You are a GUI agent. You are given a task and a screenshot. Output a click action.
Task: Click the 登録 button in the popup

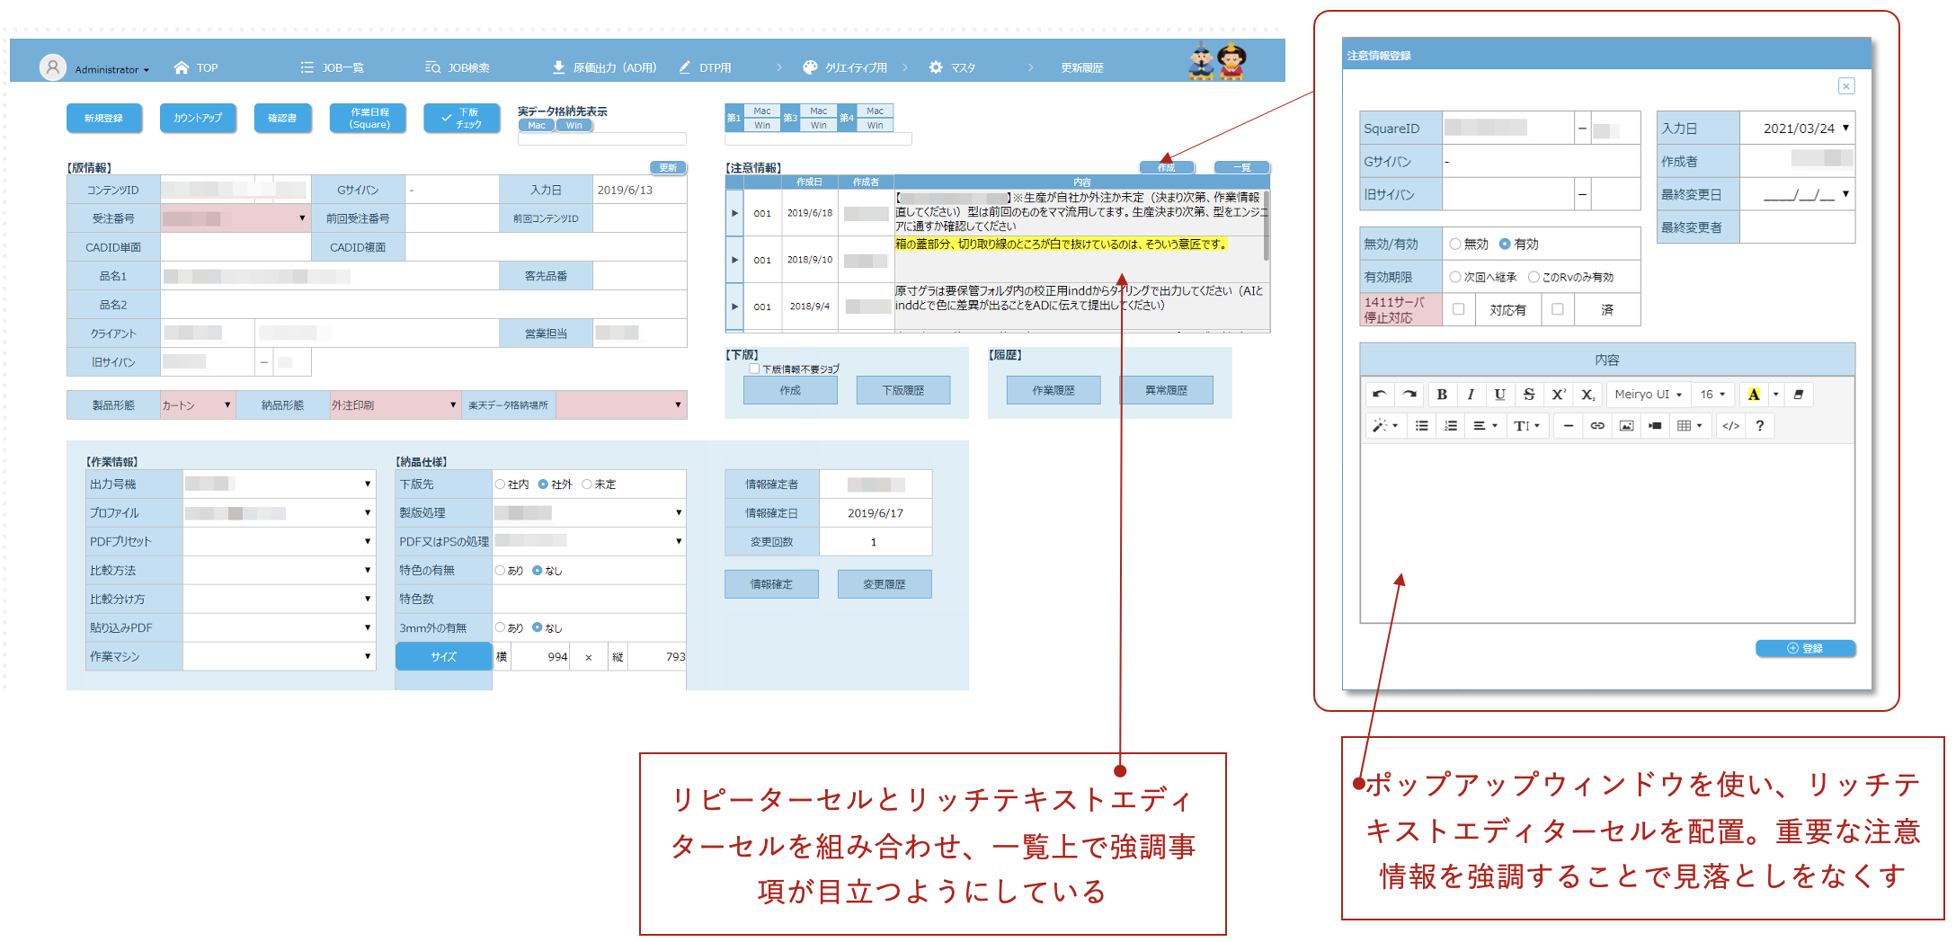tap(1804, 648)
